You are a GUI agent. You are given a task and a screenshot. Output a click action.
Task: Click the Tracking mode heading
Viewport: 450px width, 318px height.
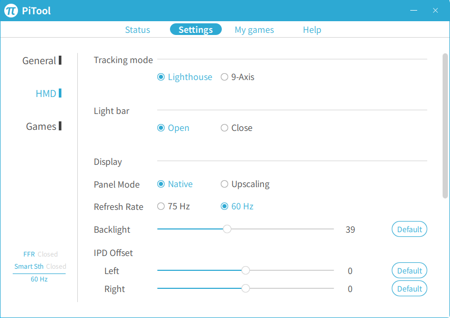tap(123, 60)
